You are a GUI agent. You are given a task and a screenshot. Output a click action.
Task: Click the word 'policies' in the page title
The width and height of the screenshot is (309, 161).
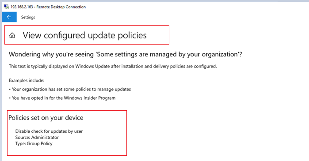click(132, 36)
